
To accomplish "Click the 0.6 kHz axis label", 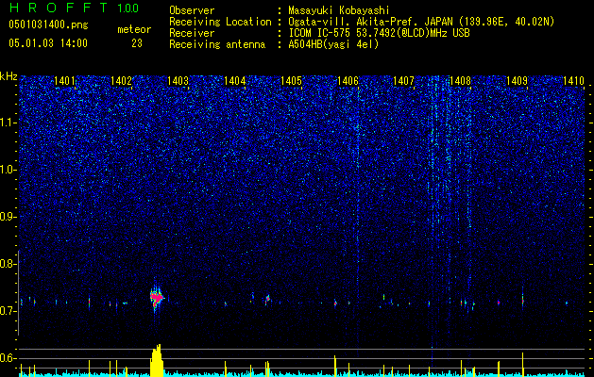I will coord(8,358).
